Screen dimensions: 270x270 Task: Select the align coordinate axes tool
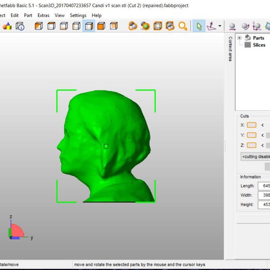click(211, 26)
